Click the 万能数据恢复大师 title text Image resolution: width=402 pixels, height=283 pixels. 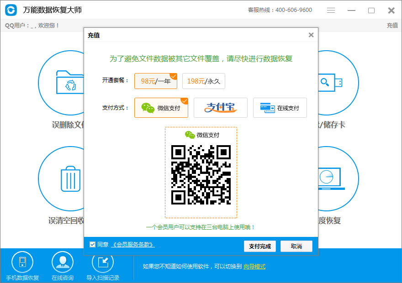tap(52, 10)
